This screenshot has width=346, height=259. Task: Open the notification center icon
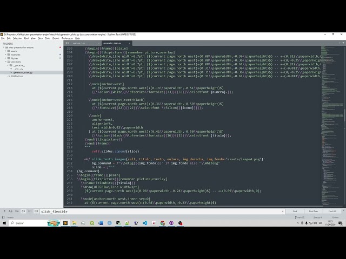tap(340, 223)
